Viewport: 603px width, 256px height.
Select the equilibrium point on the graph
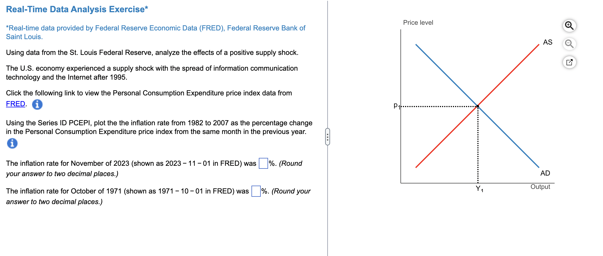click(477, 106)
